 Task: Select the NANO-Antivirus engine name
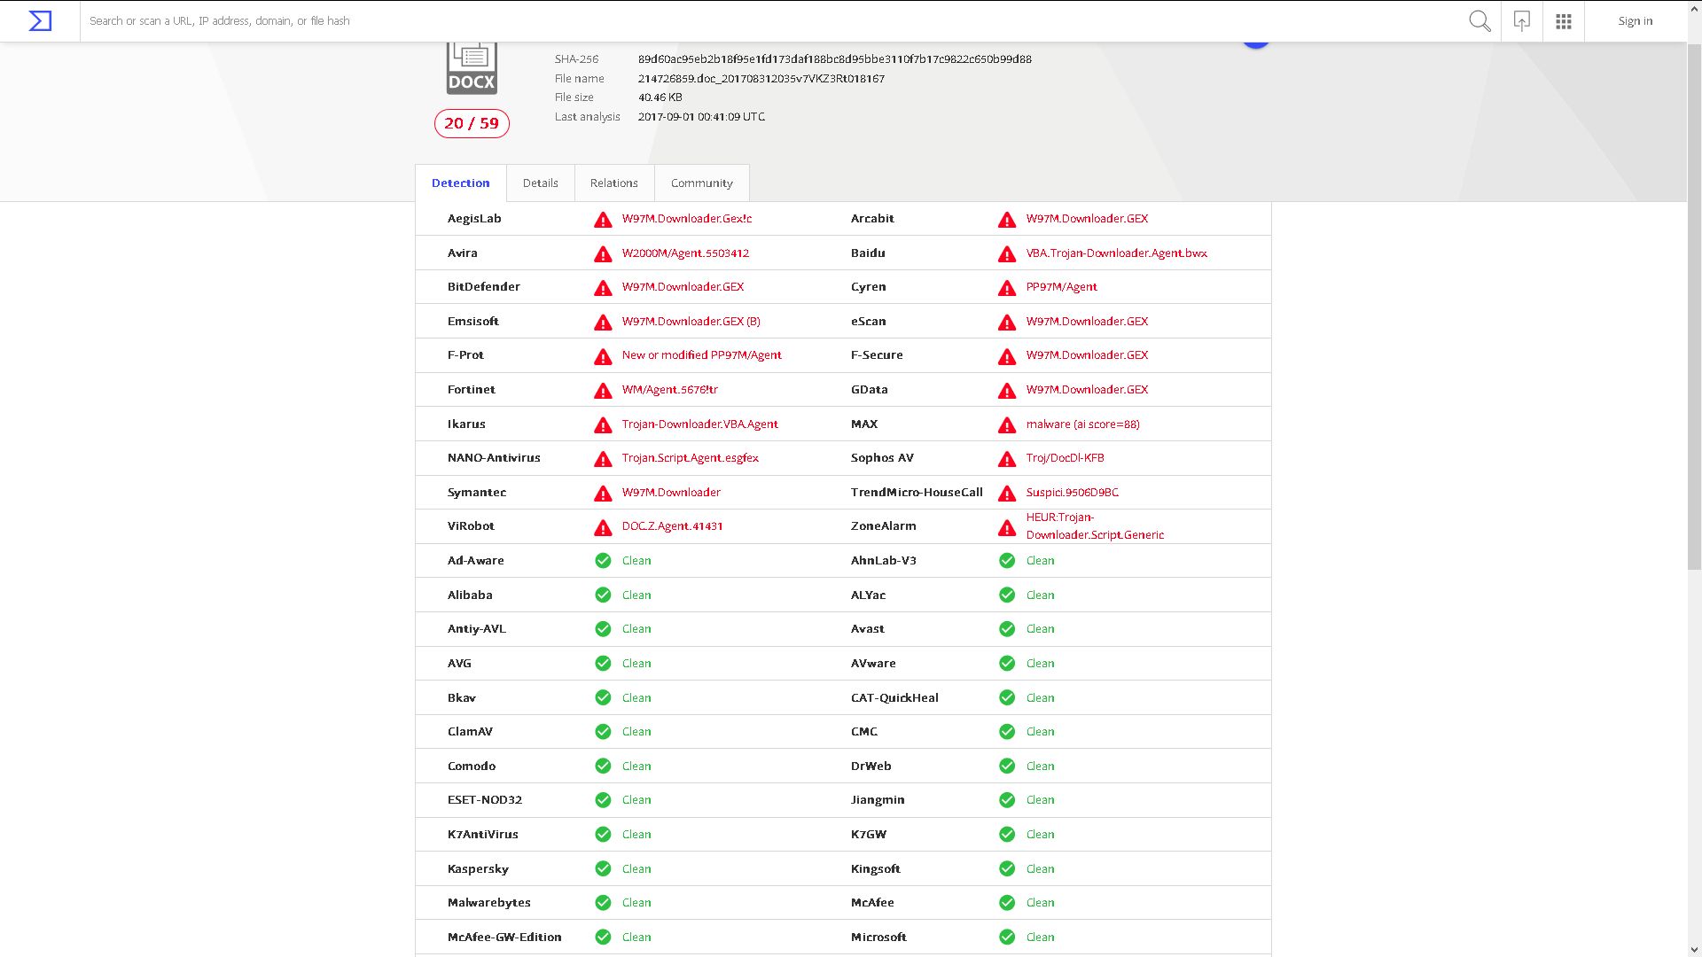pyautogui.click(x=494, y=458)
